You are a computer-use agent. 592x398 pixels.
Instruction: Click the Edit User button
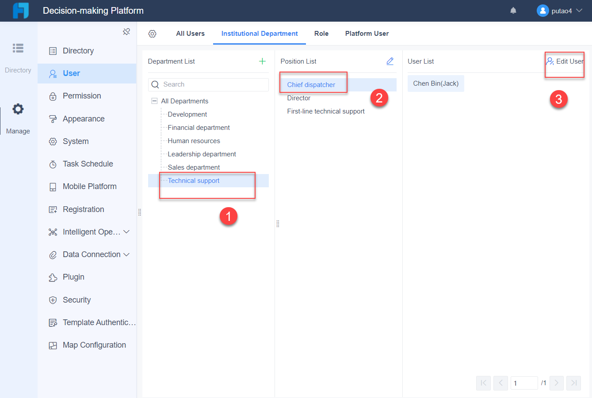(564, 61)
